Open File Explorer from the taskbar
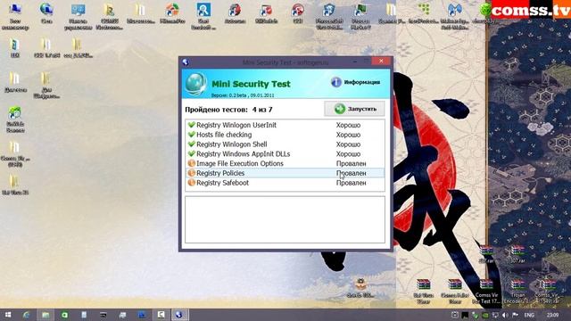 [x=46, y=315]
